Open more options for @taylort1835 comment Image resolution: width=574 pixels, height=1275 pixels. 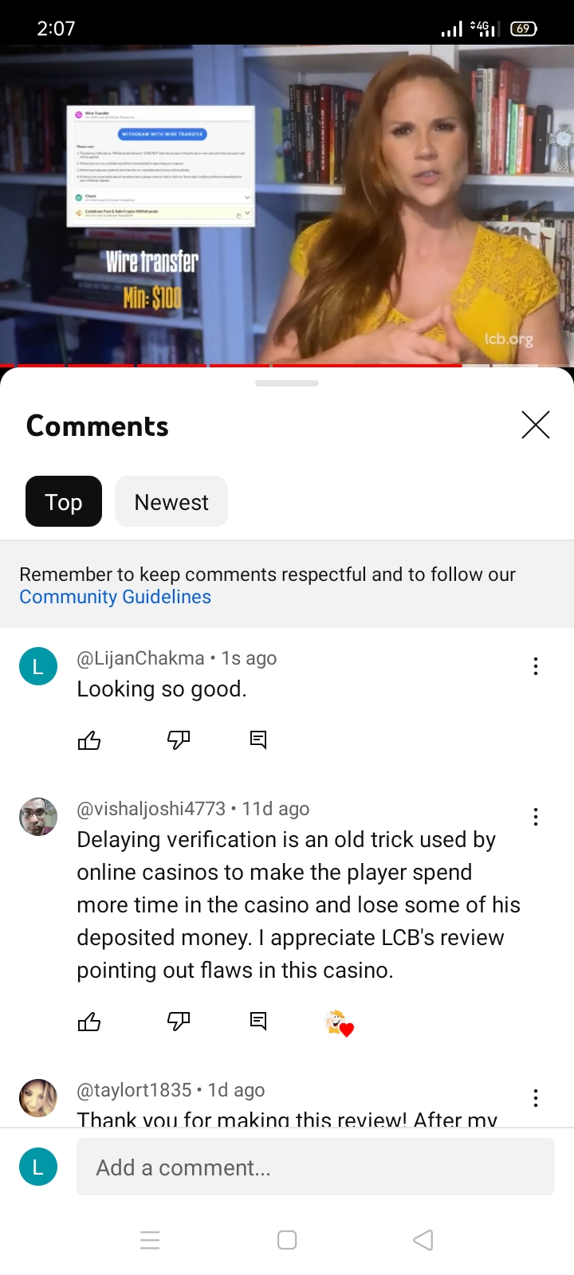tap(536, 1098)
